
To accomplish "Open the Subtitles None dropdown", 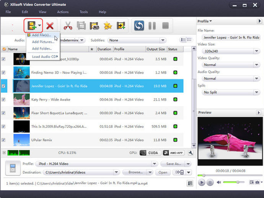I will point(137,40).
